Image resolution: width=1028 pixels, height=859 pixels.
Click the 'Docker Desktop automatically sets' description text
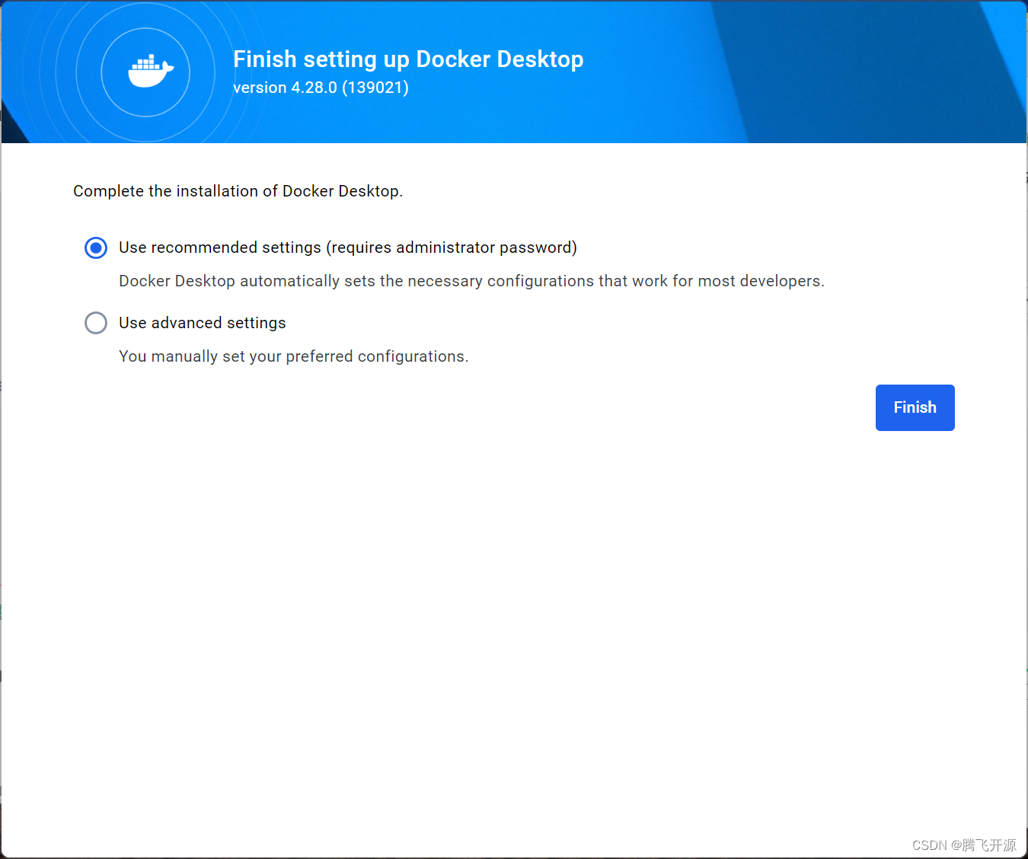(x=471, y=281)
